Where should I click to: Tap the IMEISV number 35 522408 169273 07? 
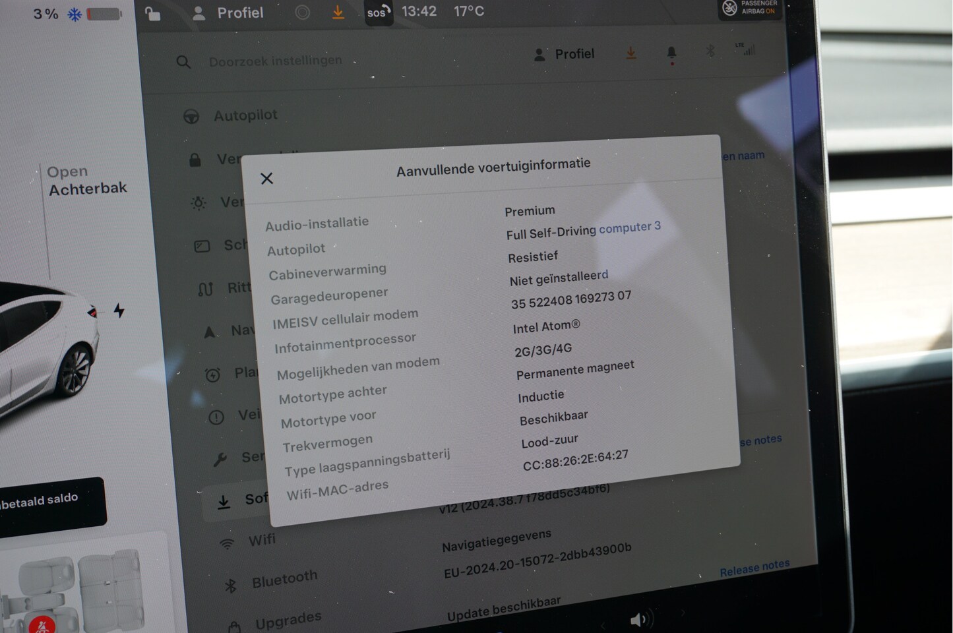pos(571,300)
